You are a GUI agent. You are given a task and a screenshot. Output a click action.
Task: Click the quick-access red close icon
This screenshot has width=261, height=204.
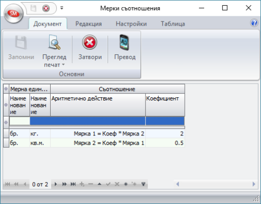click(x=46, y=8)
